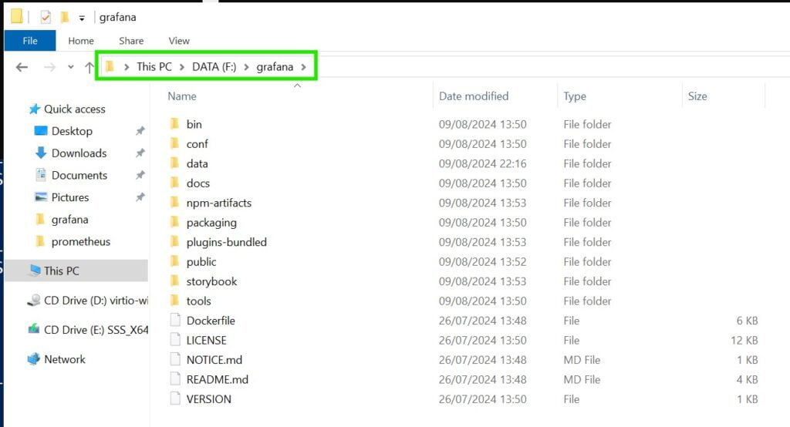Open the Share ribbon tab
This screenshot has height=427, width=790.
131,41
